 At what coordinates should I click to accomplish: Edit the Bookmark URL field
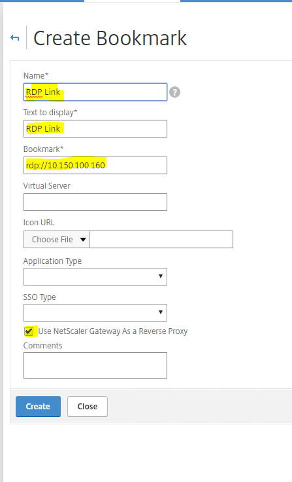pos(95,166)
